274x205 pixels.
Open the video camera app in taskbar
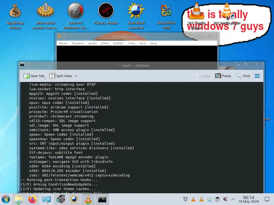60,199
